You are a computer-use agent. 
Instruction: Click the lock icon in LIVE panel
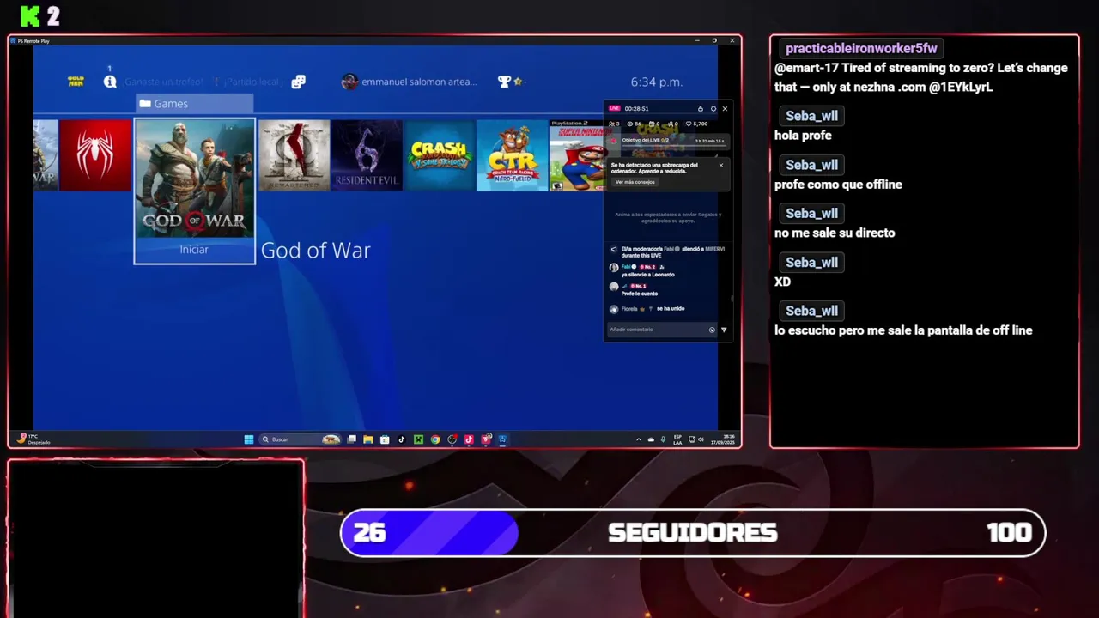tap(701, 109)
